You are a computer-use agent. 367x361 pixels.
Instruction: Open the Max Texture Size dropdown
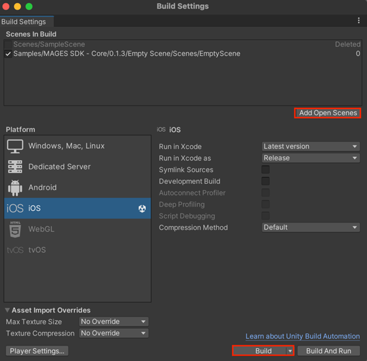[x=113, y=322]
